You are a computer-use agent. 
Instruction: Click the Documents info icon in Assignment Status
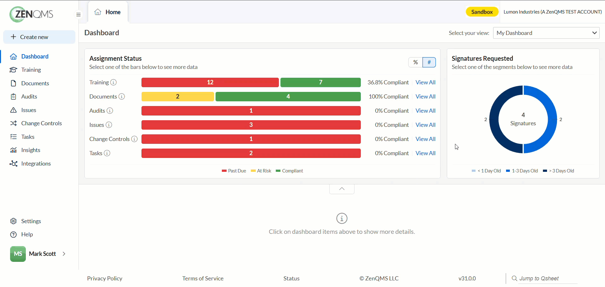pyautogui.click(x=122, y=97)
